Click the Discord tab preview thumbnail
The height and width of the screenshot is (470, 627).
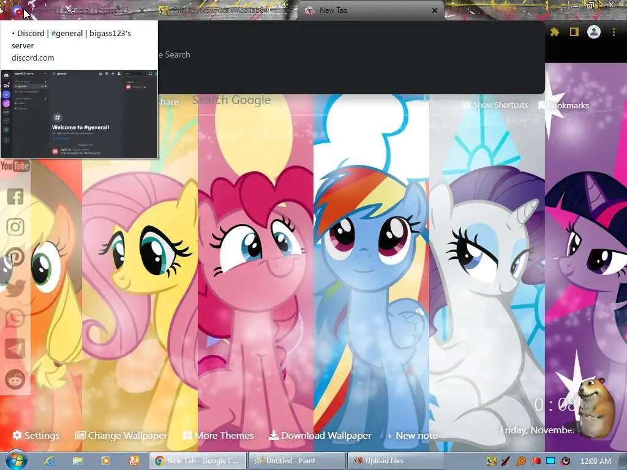79,114
